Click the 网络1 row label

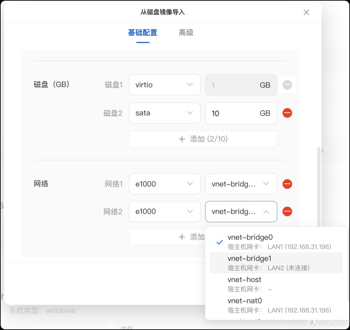(114, 184)
